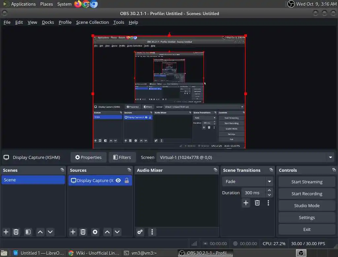Undock the Scenes panel
The width and height of the screenshot is (338, 257).
point(62,170)
